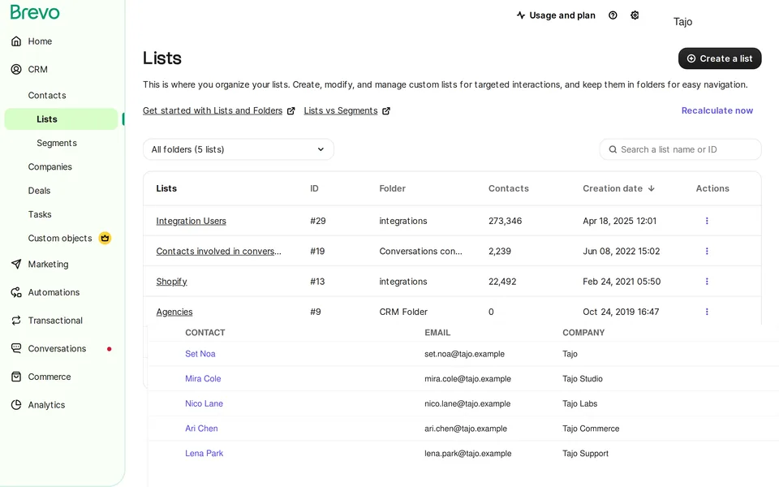Click the Tajo account name
The height and width of the screenshot is (487, 779).
click(x=682, y=22)
